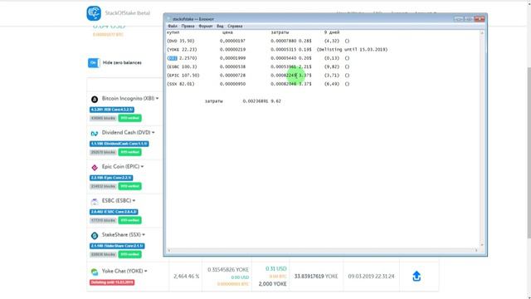The height and width of the screenshot is (299, 531).
Task: Click the (SSX 82.01) entry in Notepad
Action: [181, 84]
